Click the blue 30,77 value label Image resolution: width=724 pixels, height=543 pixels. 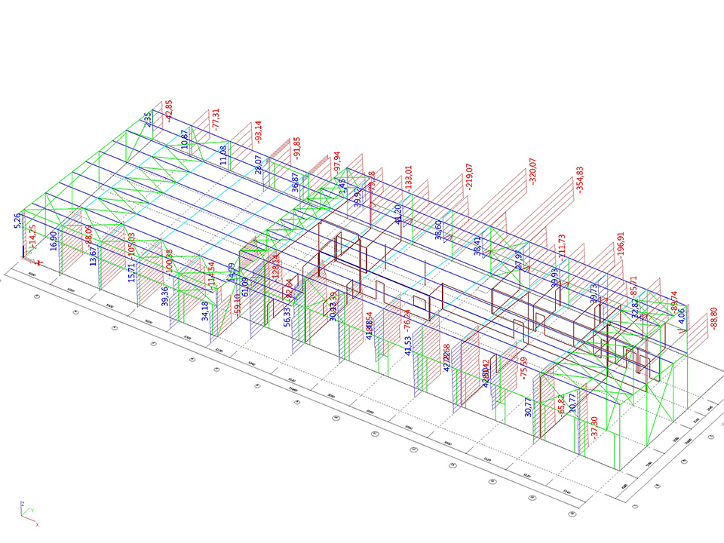click(529, 407)
